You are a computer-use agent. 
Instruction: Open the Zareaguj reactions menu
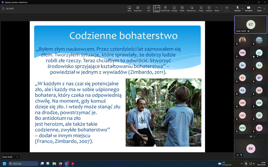(174, 8)
